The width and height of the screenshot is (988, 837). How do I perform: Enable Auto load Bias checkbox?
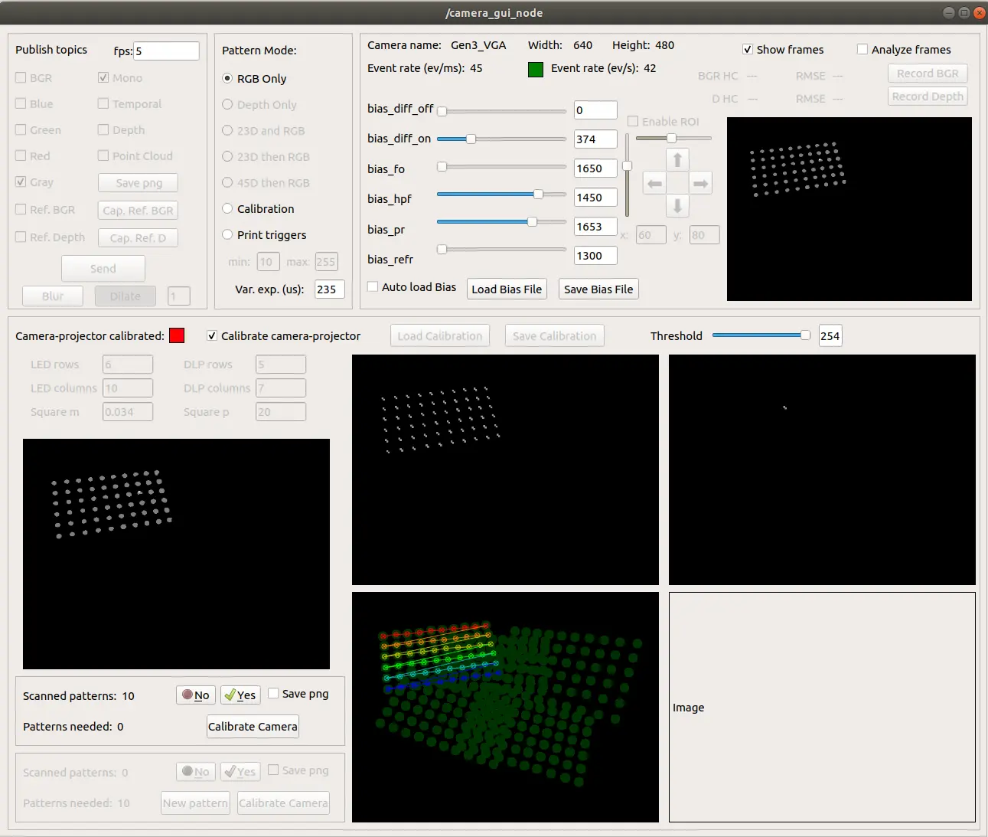point(373,286)
